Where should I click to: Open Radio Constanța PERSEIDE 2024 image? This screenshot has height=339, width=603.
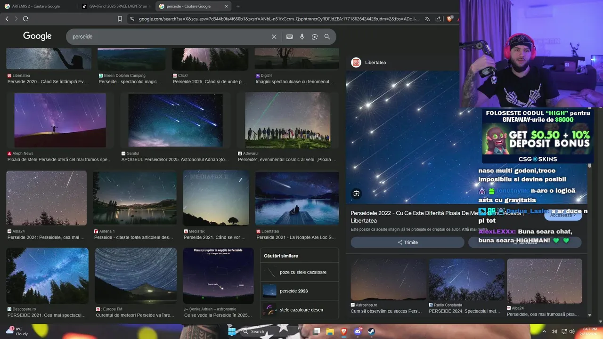[x=466, y=280]
